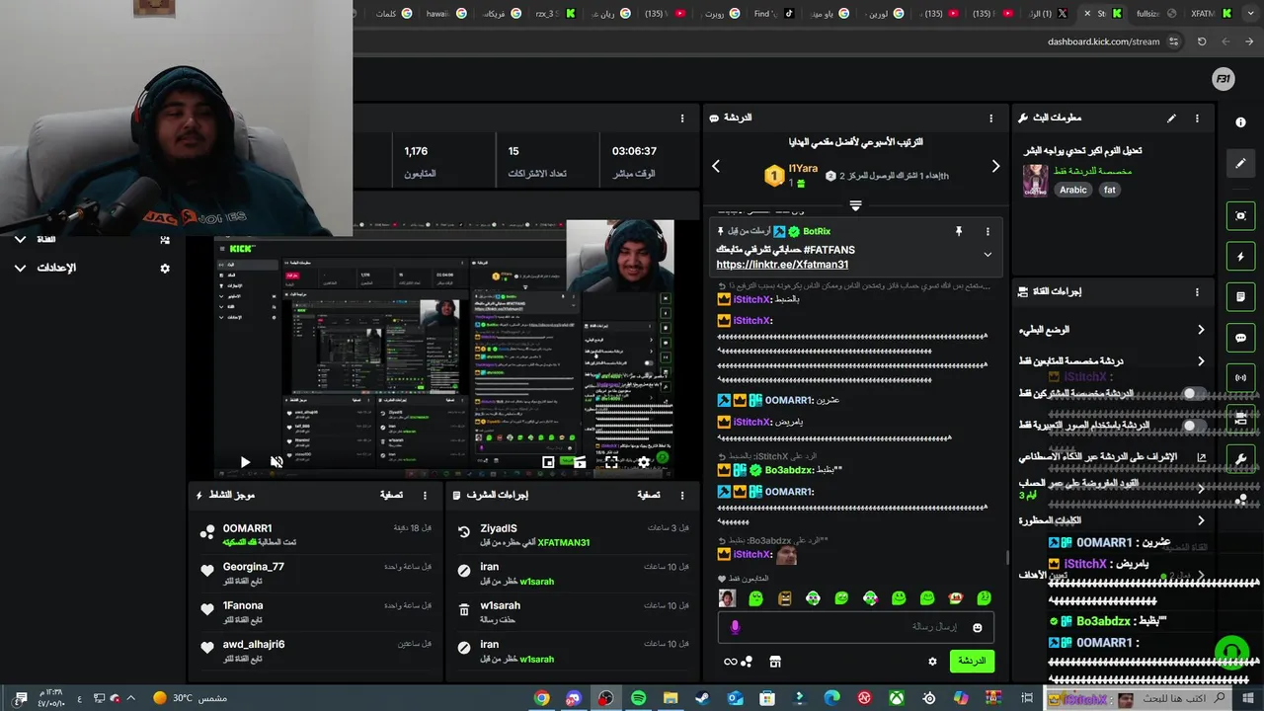Open the chat bubble sidebar icon
1264x711 pixels.
point(1240,338)
